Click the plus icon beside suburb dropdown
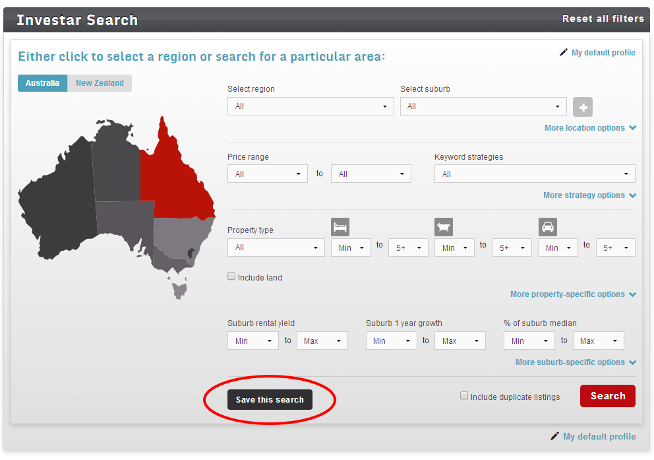Screen dimensions: 654x460 pos(583,107)
